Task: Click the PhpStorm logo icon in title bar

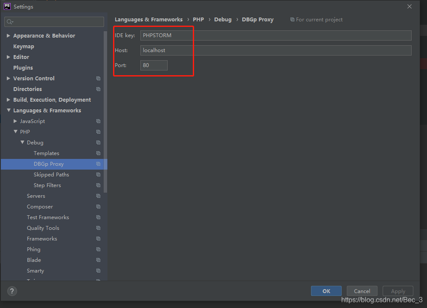Action: click(x=7, y=6)
